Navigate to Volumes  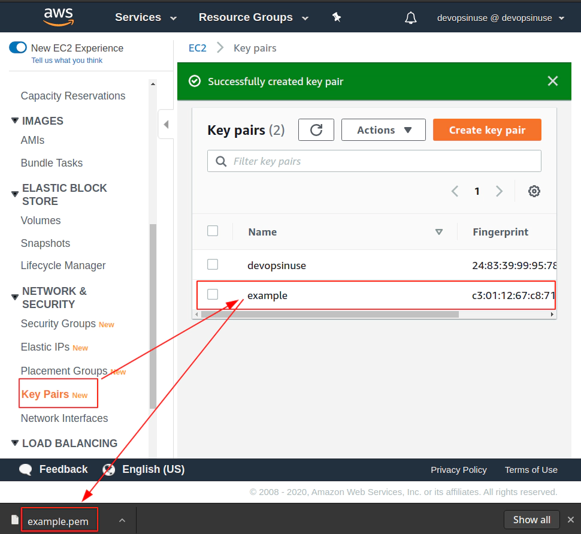(x=41, y=221)
